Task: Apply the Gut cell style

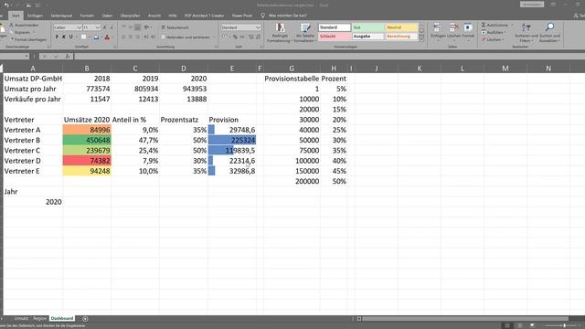Action: tap(368, 27)
